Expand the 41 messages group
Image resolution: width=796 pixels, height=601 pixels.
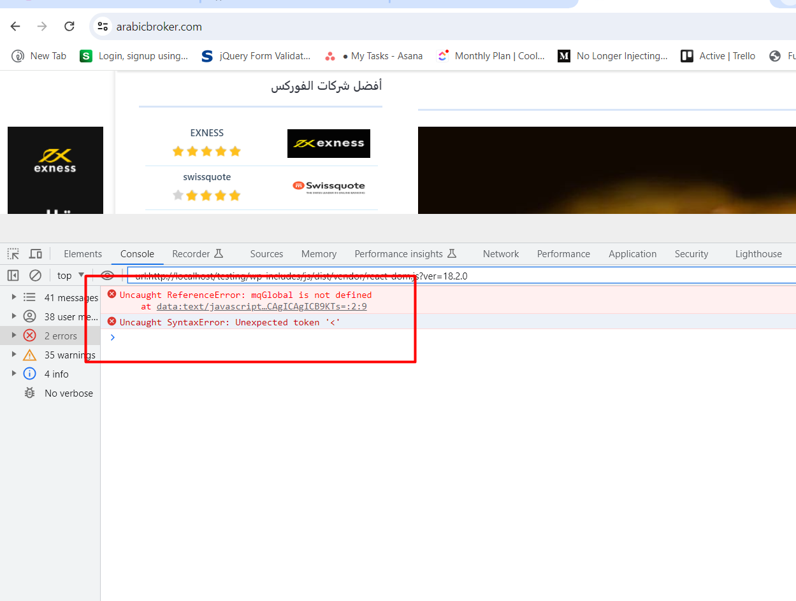tap(14, 297)
